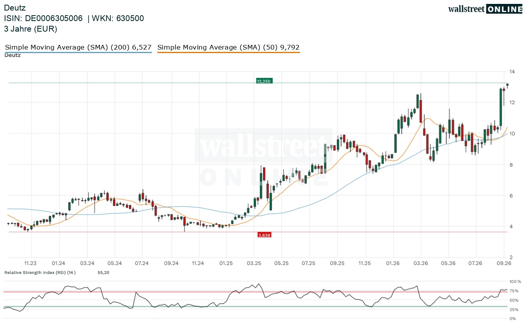Screen dimensions: 527x329
Task: Click the 01.25 date label on the x-axis
Action: tap(226, 263)
